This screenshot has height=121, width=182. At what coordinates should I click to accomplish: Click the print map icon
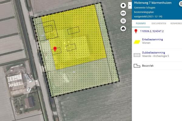click(x=123, y=28)
